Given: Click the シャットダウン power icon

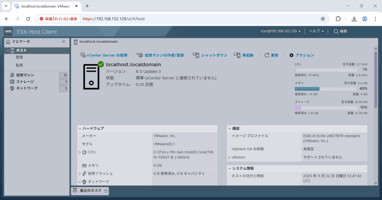Looking at the screenshot, I should (195, 55).
